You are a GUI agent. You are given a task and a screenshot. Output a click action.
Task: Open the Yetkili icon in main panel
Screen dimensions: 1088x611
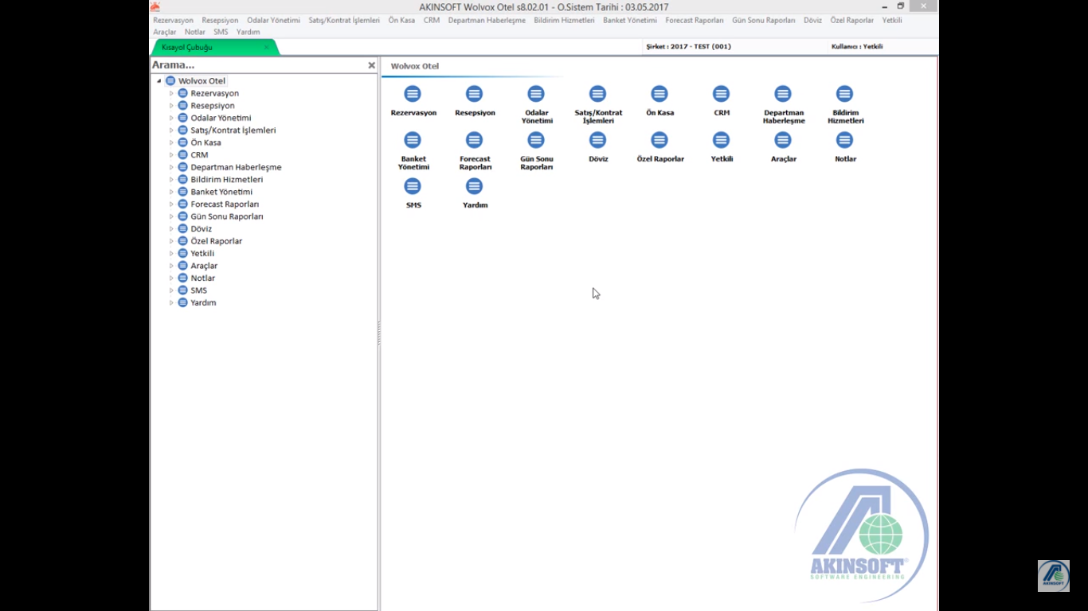(722, 140)
